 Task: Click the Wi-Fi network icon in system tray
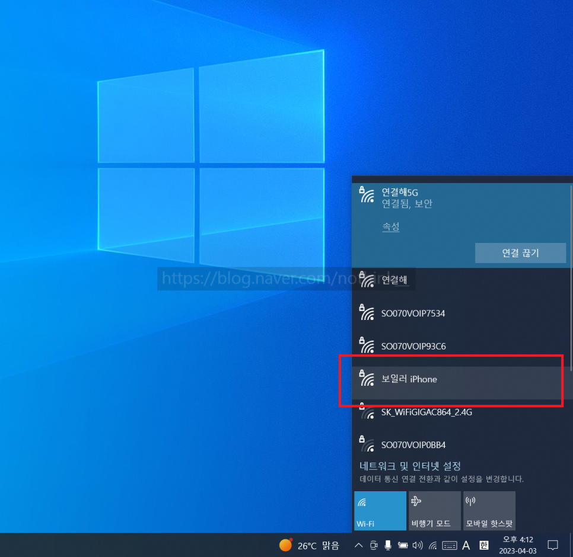tap(433, 545)
